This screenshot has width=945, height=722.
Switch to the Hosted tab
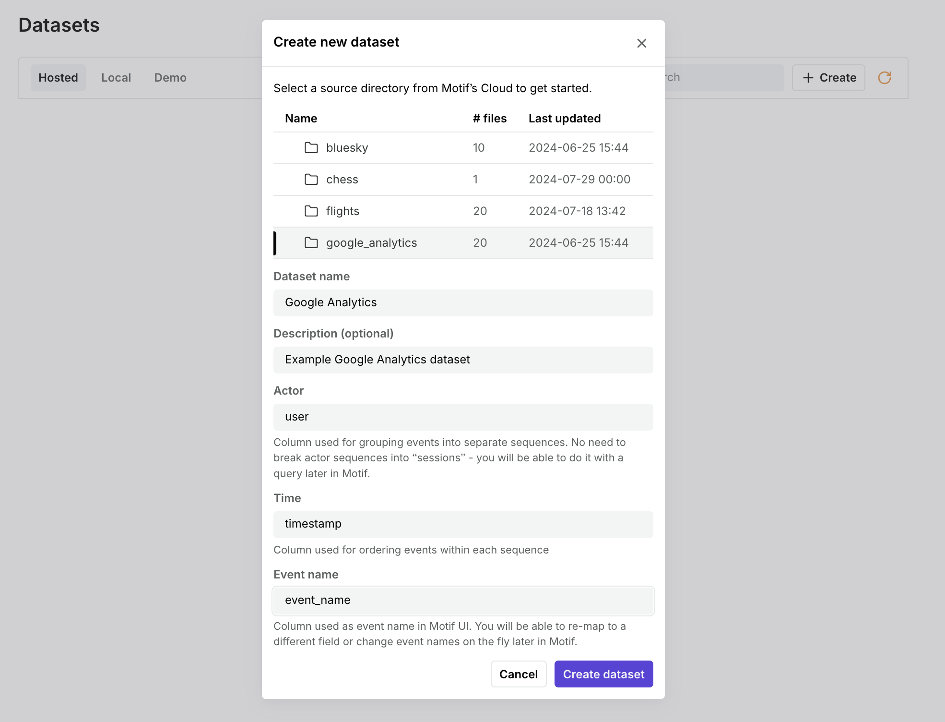point(58,78)
